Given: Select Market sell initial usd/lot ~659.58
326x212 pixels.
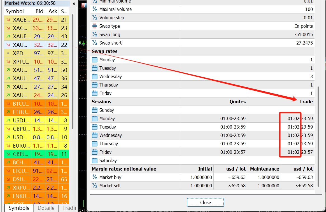Looking at the screenshot, I should click(237, 186).
